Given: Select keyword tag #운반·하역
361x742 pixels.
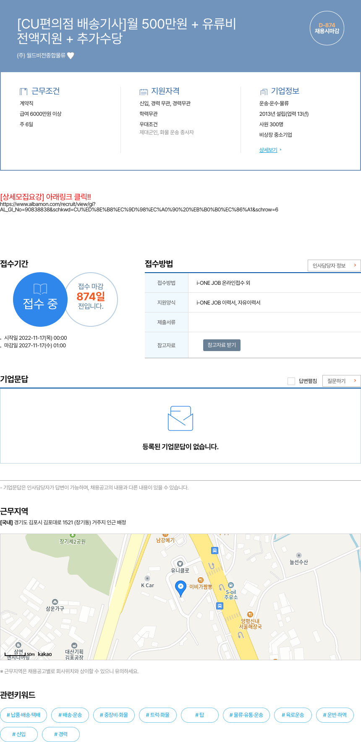Looking at the screenshot, I should [335, 715].
